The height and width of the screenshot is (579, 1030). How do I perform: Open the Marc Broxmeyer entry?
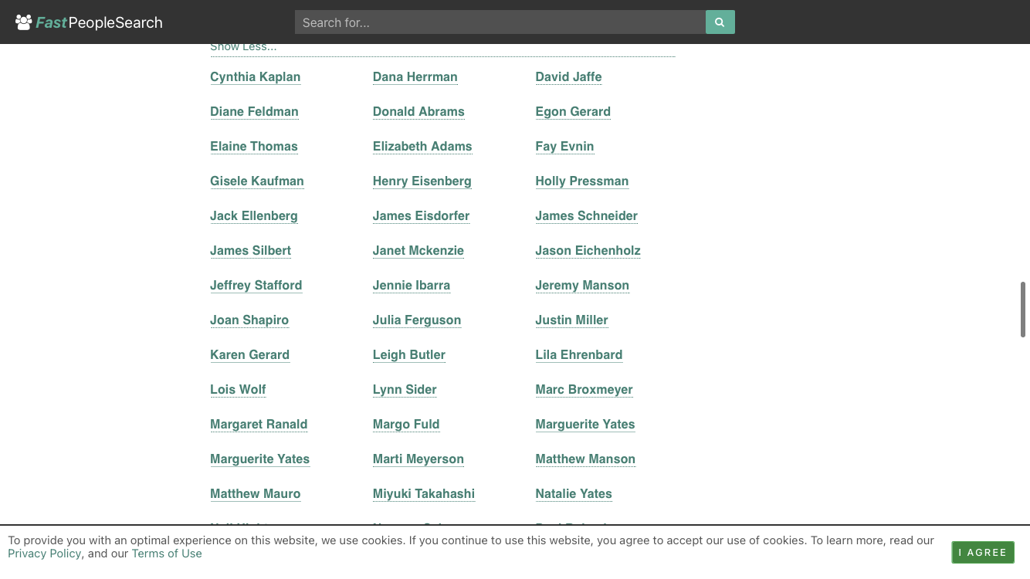click(584, 389)
